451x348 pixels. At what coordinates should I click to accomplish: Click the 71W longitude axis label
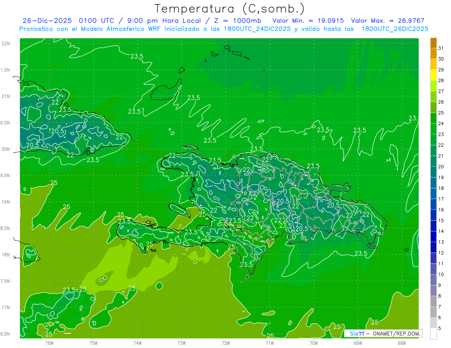click(269, 343)
